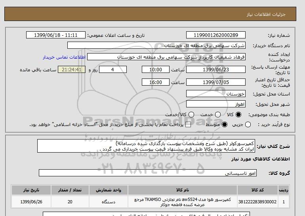Viewport: 305px width, 216px height.
Task: Select the کالا/خدمت radio button
Action: (191, 115)
